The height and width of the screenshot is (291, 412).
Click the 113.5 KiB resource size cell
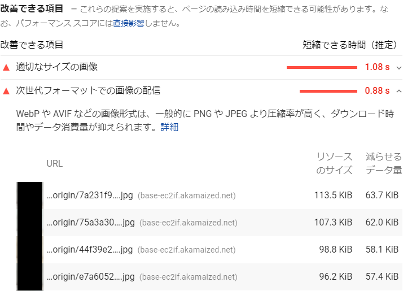pos(333,196)
